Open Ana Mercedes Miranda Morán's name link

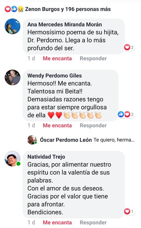(64, 25)
